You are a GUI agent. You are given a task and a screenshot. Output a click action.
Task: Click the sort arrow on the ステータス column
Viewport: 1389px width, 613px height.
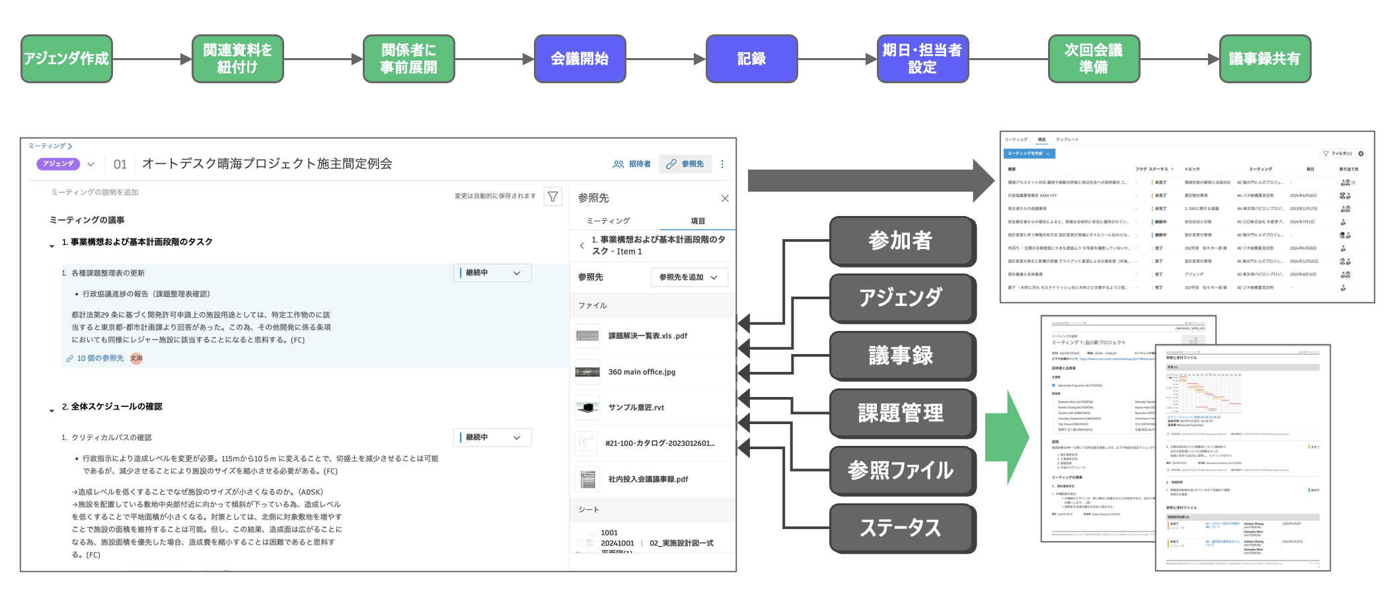coord(1172,168)
